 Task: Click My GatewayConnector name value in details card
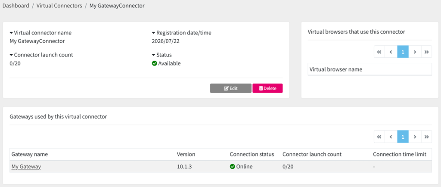coord(37,41)
